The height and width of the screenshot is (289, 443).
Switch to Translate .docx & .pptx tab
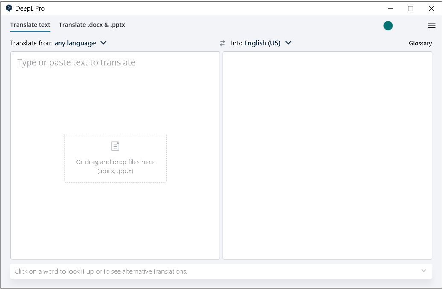92,25
